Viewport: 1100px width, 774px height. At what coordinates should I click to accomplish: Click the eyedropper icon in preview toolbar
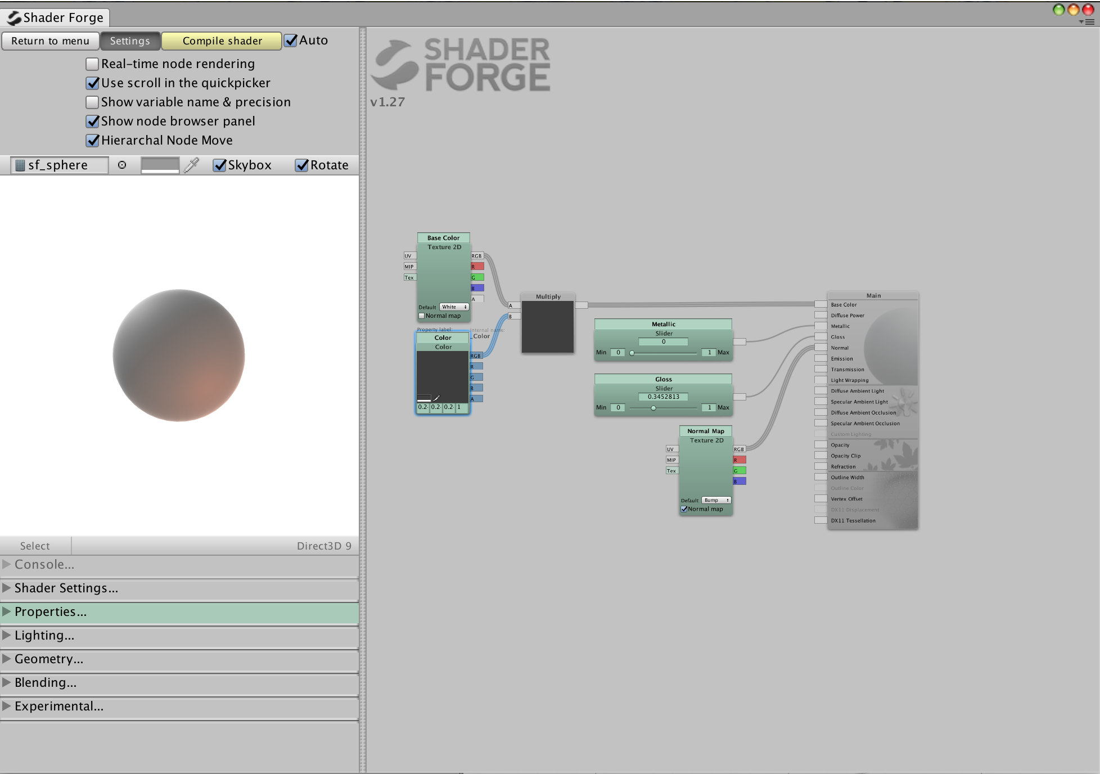[192, 165]
